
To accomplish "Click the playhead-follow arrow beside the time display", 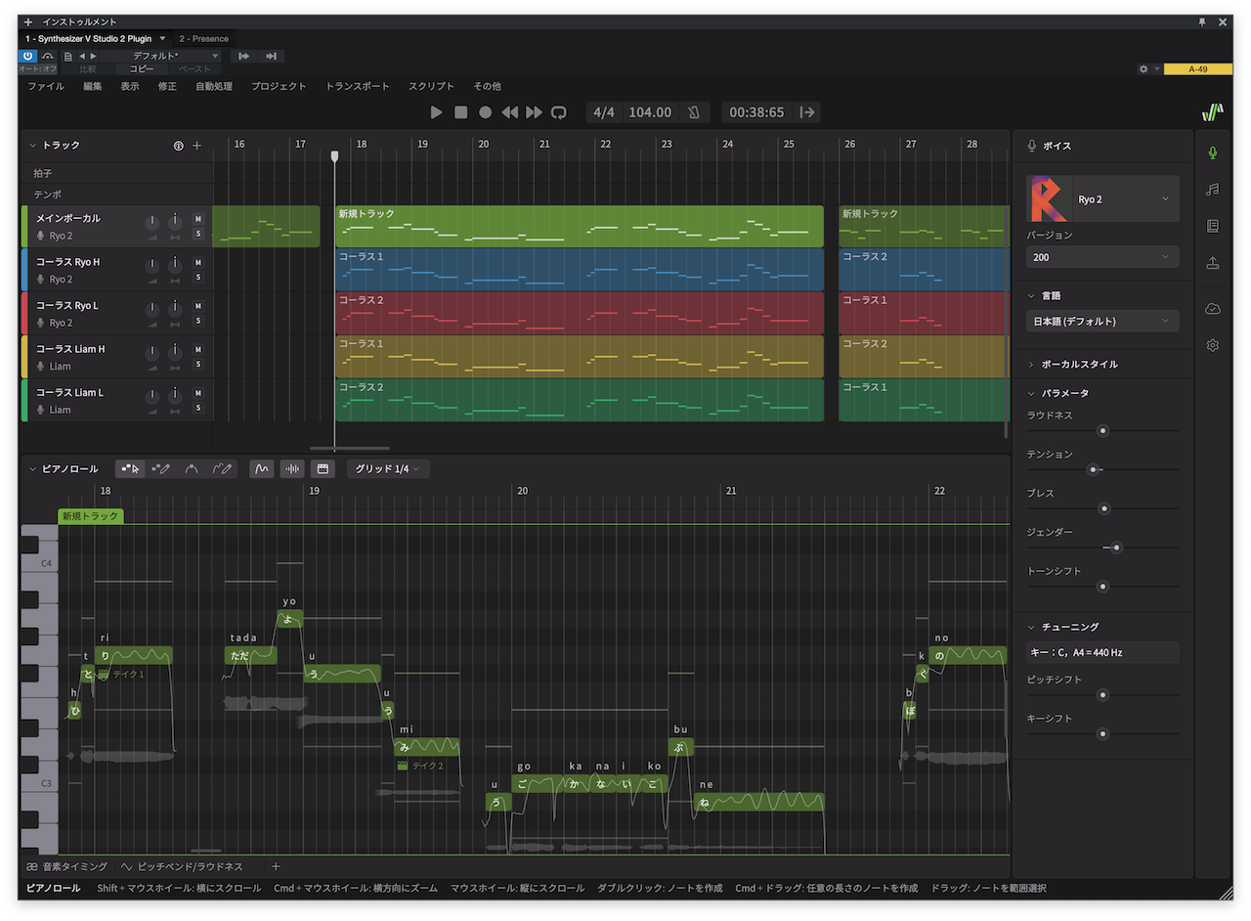I will click(x=807, y=112).
